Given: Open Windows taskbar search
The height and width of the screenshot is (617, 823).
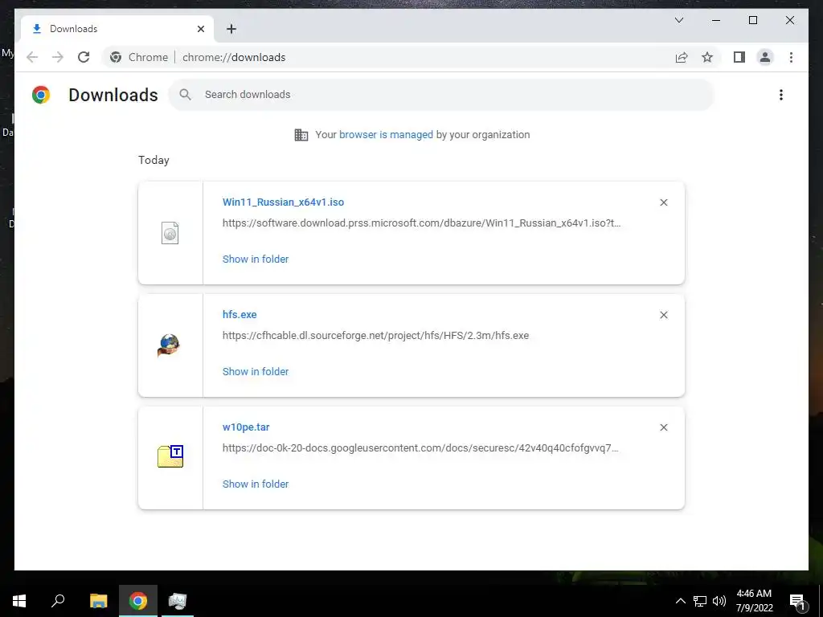Looking at the screenshot, I should click(x=58, y=601).
